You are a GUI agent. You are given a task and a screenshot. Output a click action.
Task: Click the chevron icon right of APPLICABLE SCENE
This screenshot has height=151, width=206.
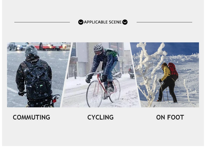tap(125, 22)
